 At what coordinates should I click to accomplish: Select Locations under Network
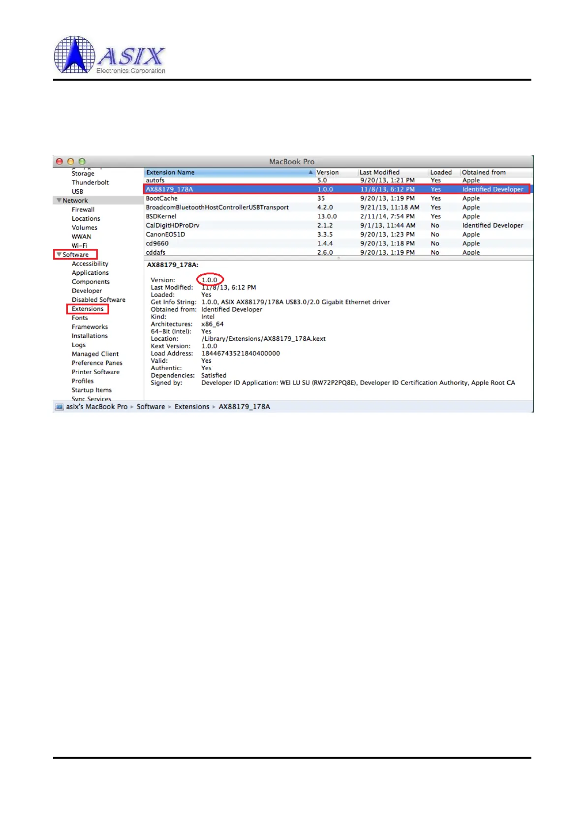86,219
